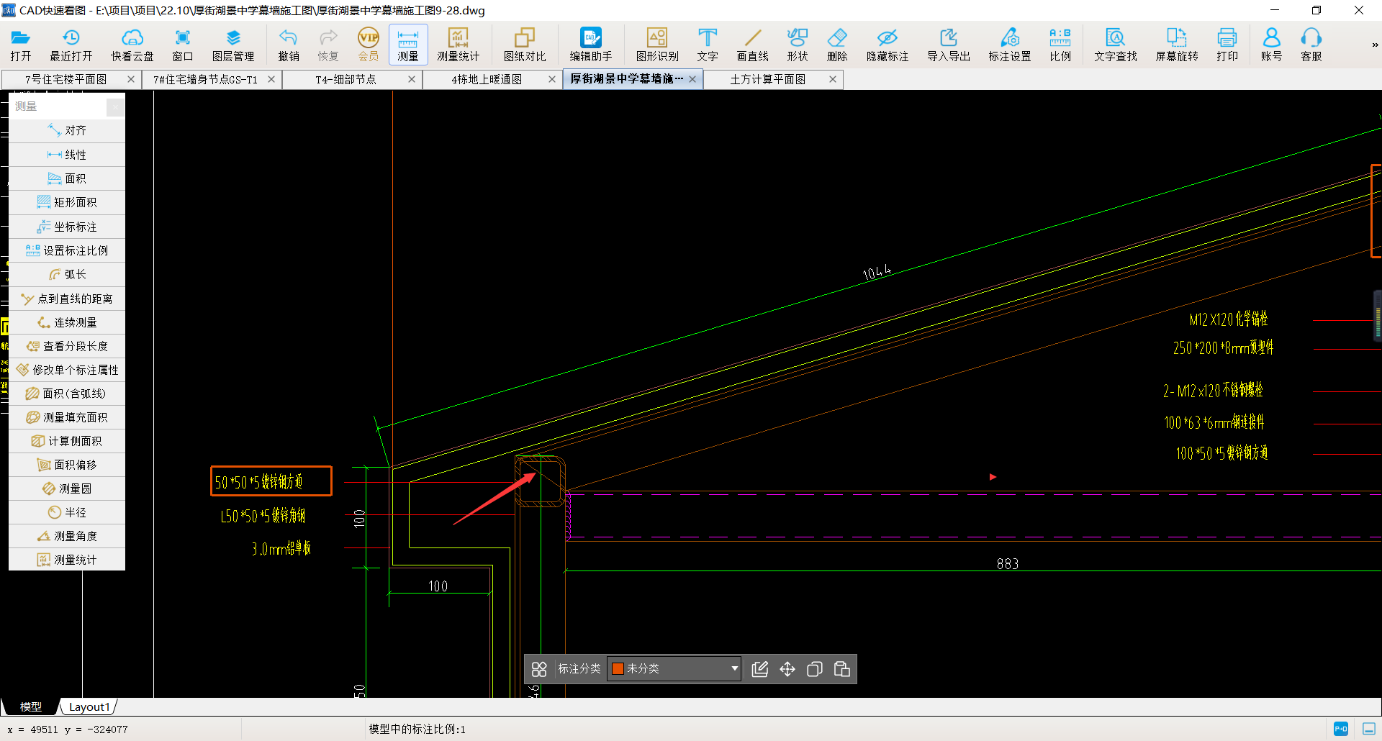Open 导入导出 import/export
Screen dimensions: 1382x741
pyautogui.click(x=948, y=45)
